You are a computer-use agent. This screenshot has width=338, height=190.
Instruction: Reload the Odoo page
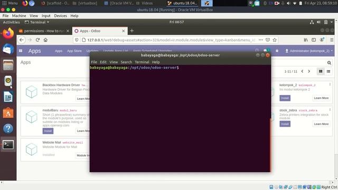(37, 40)
